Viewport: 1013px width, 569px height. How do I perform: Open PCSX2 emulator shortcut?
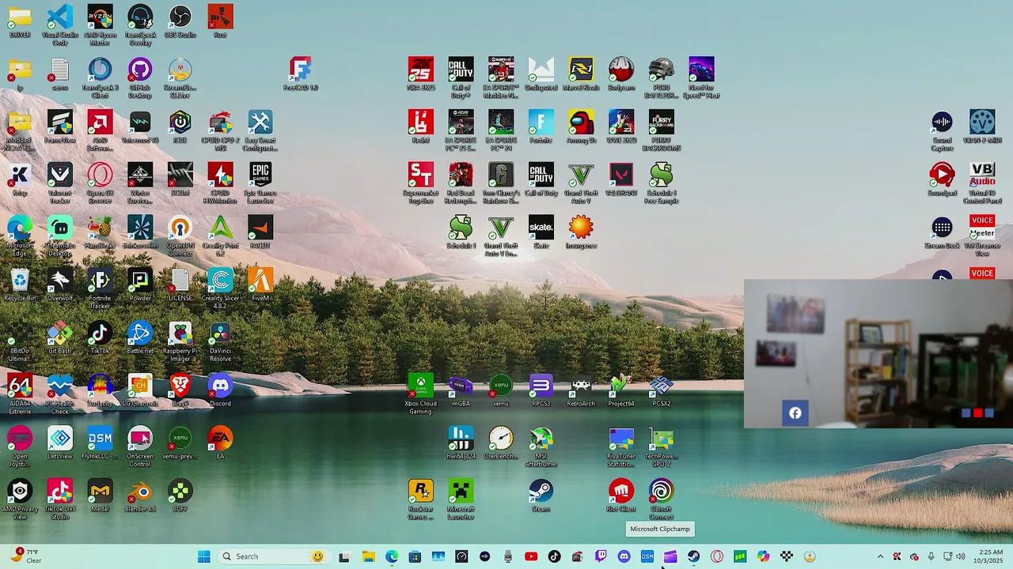pyautogui.click(x=661, y=390)
